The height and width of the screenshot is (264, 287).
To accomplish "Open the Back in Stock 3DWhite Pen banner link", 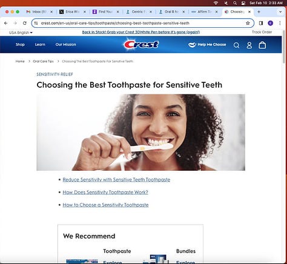I will pyautogui.click(x=141, y=32).
